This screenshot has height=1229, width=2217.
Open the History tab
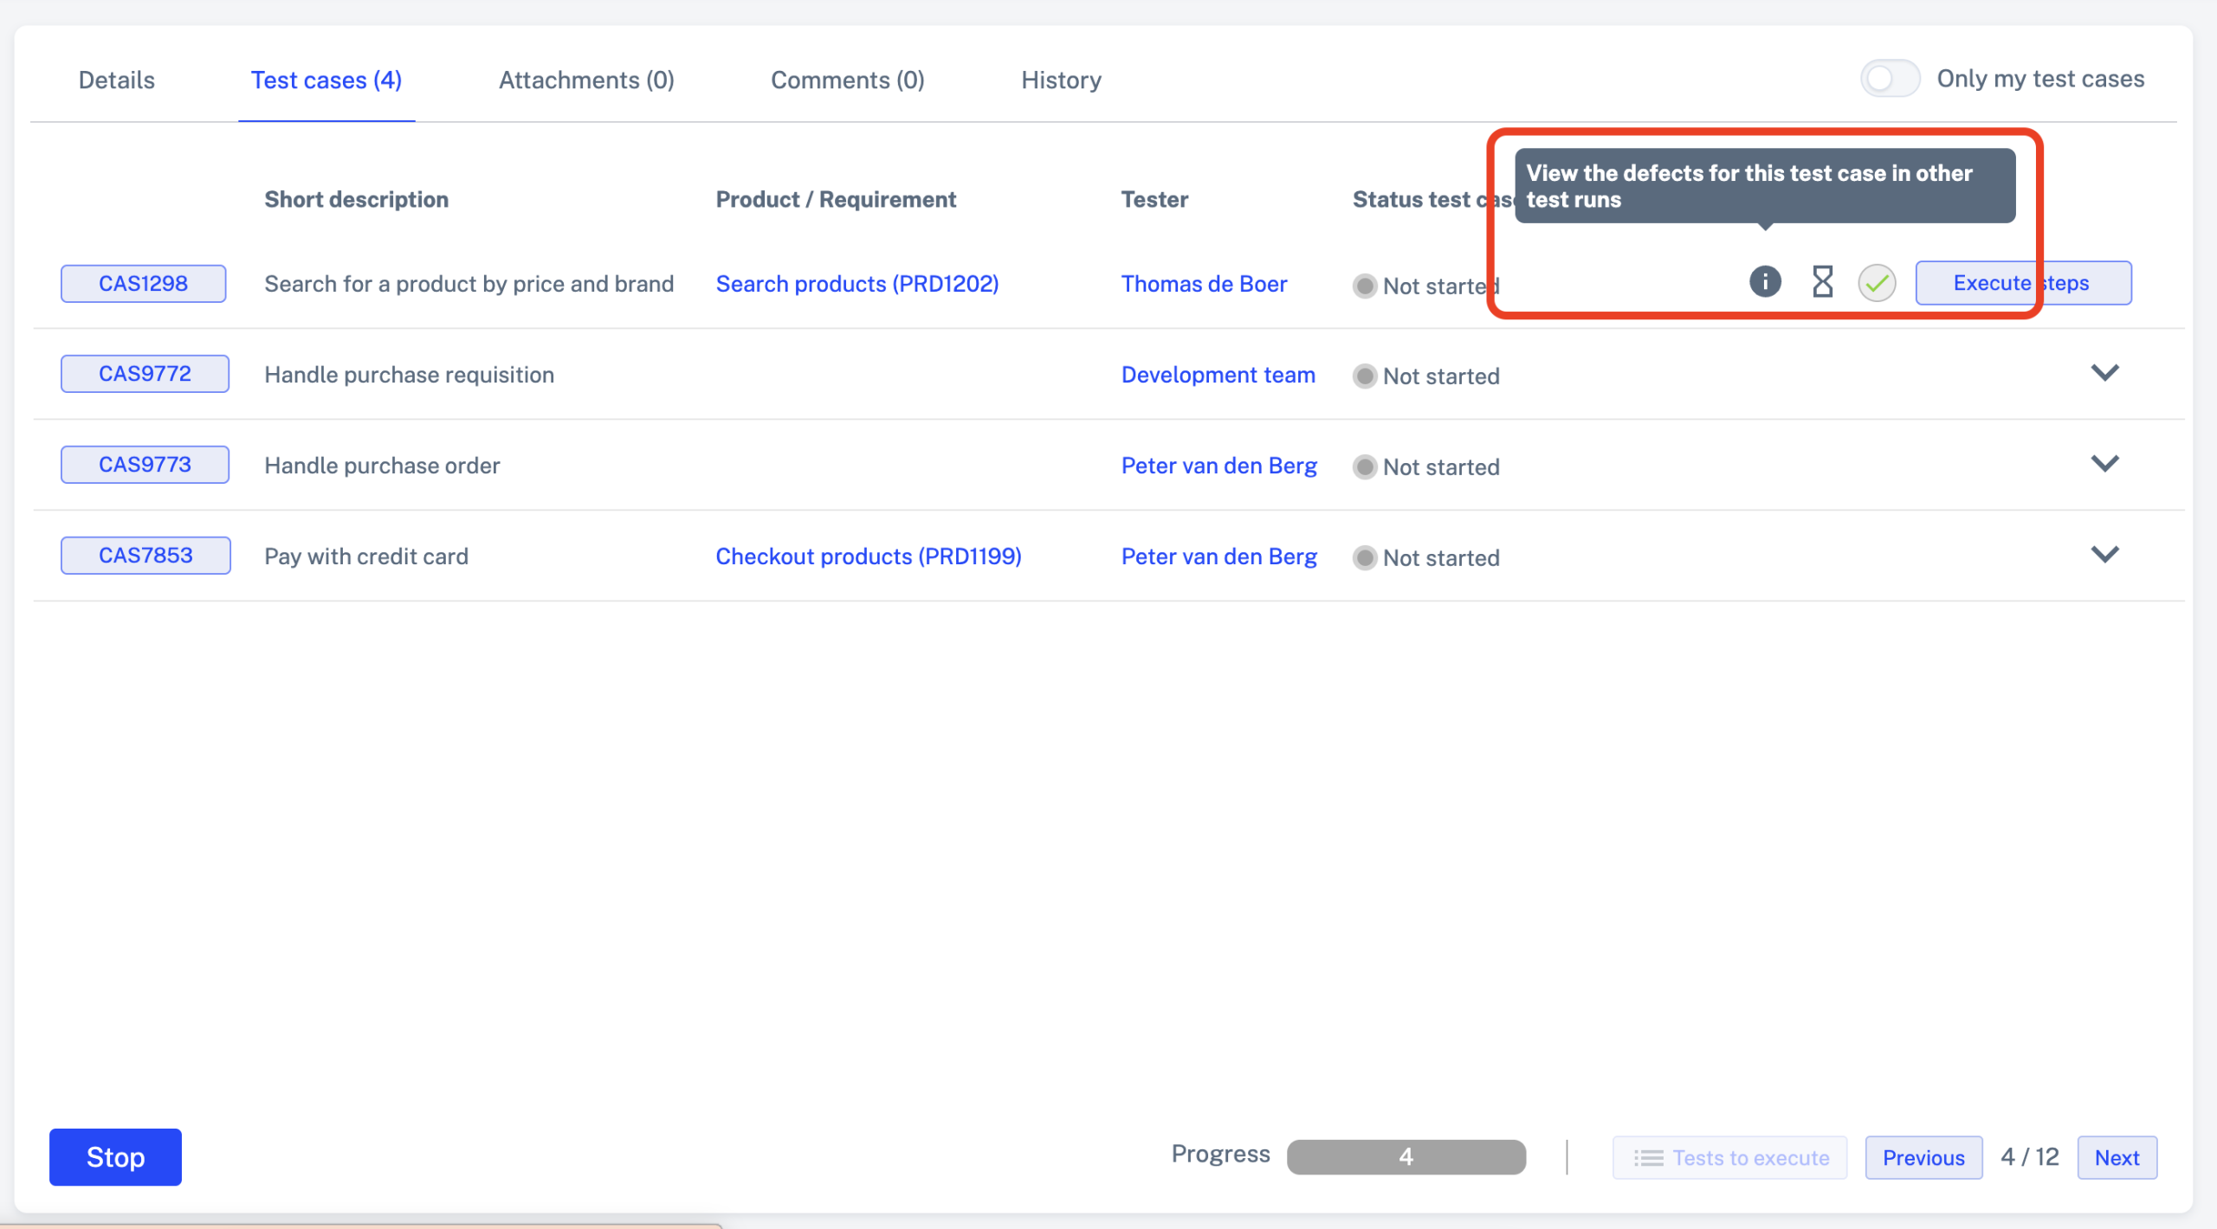(x=1061, y=80)
